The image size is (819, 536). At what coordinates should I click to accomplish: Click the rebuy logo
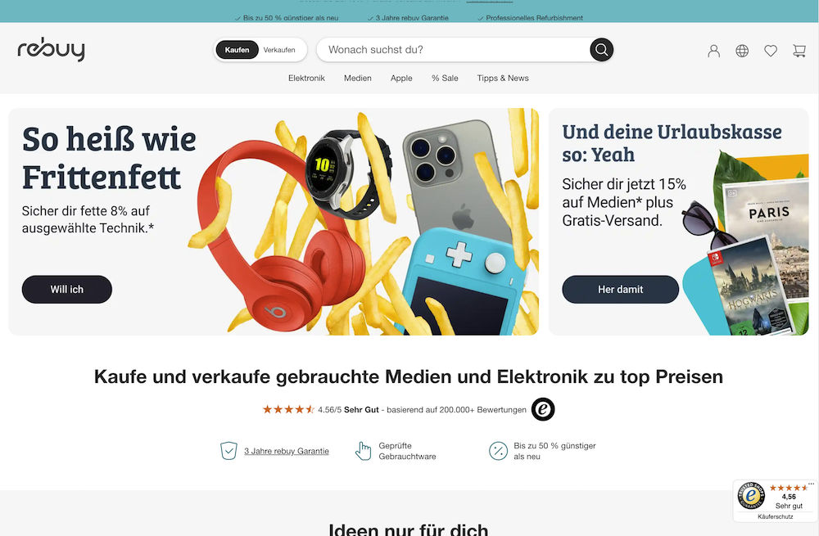tap(51, 50)
